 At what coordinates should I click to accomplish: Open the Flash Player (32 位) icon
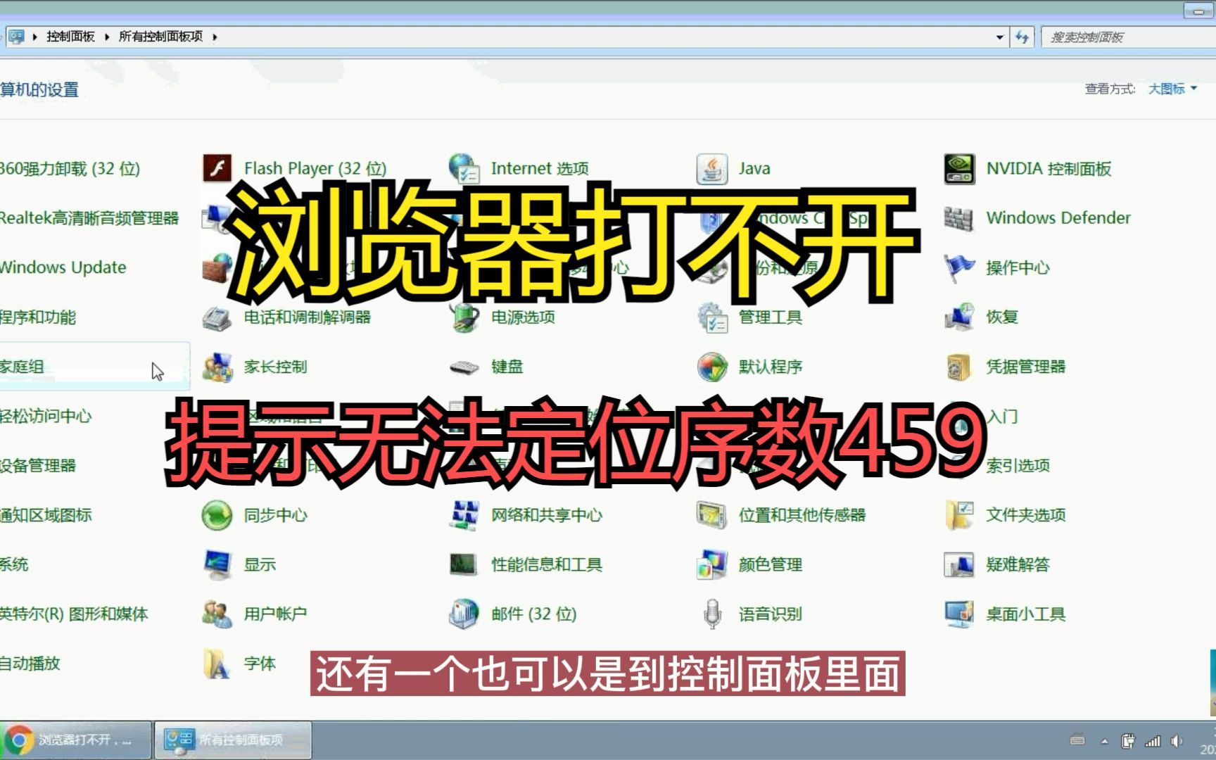(217, 169)
